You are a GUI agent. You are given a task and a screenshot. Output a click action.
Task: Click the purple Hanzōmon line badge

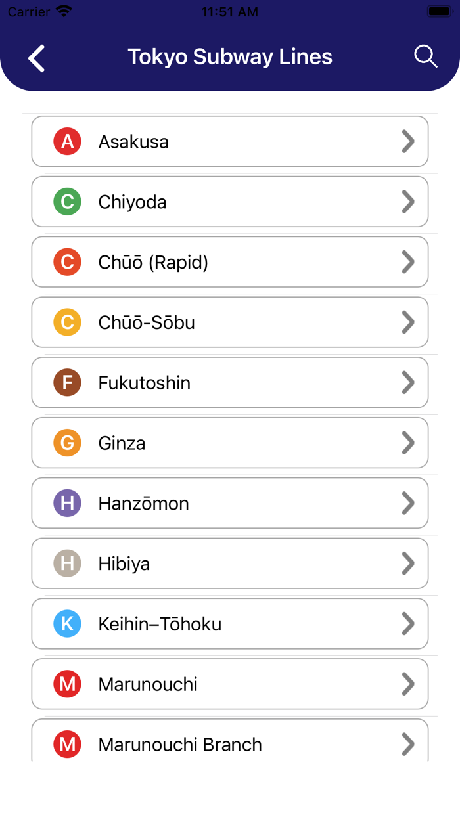(x=67, y=503)
